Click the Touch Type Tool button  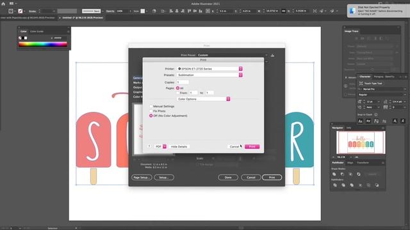(370, 84)
